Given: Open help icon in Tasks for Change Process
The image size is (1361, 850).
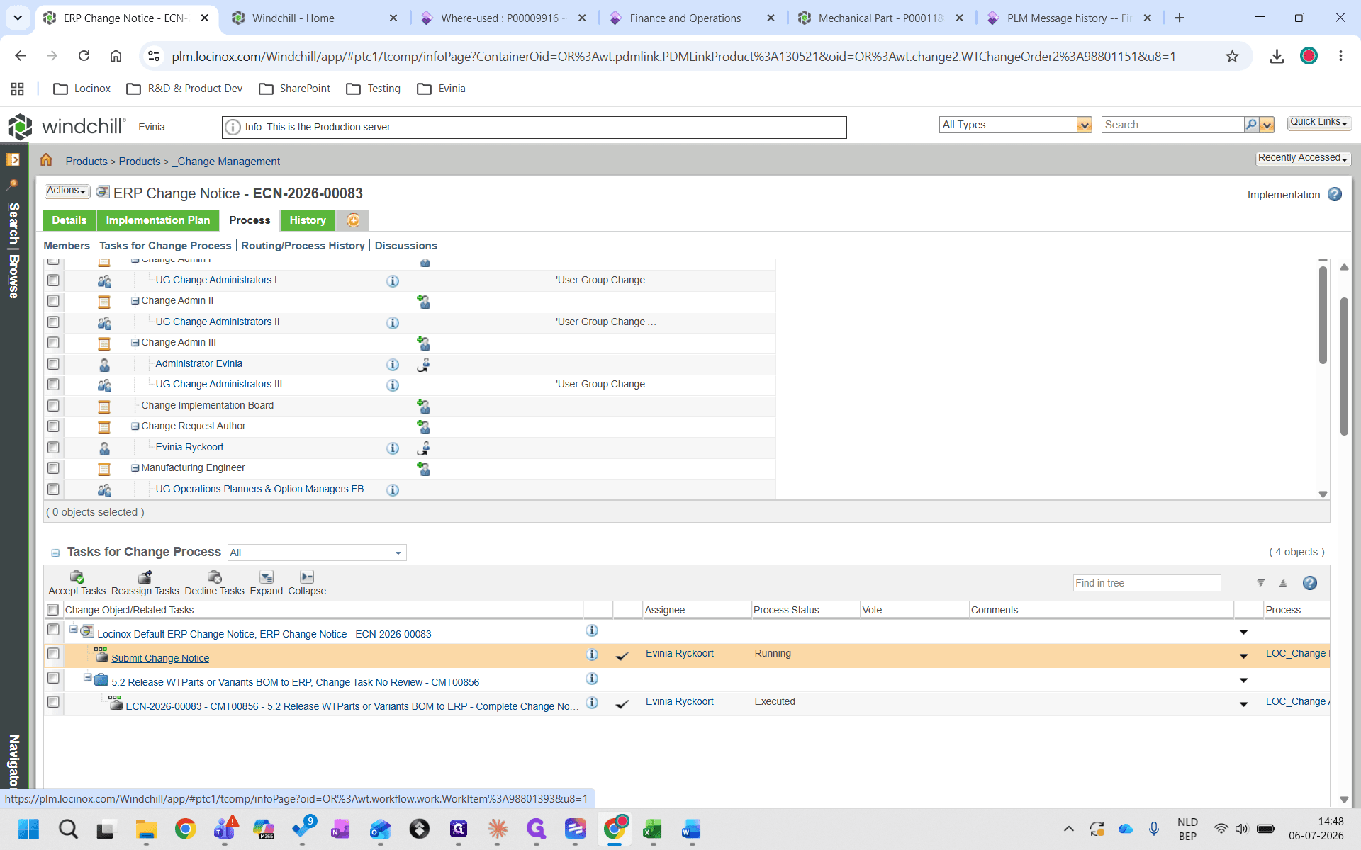Looking at the screenshot, I should click(x=1310, y=583).
